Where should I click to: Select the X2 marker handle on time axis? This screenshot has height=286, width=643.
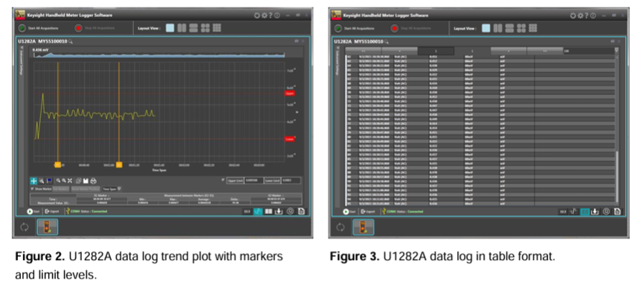point(119,165)
